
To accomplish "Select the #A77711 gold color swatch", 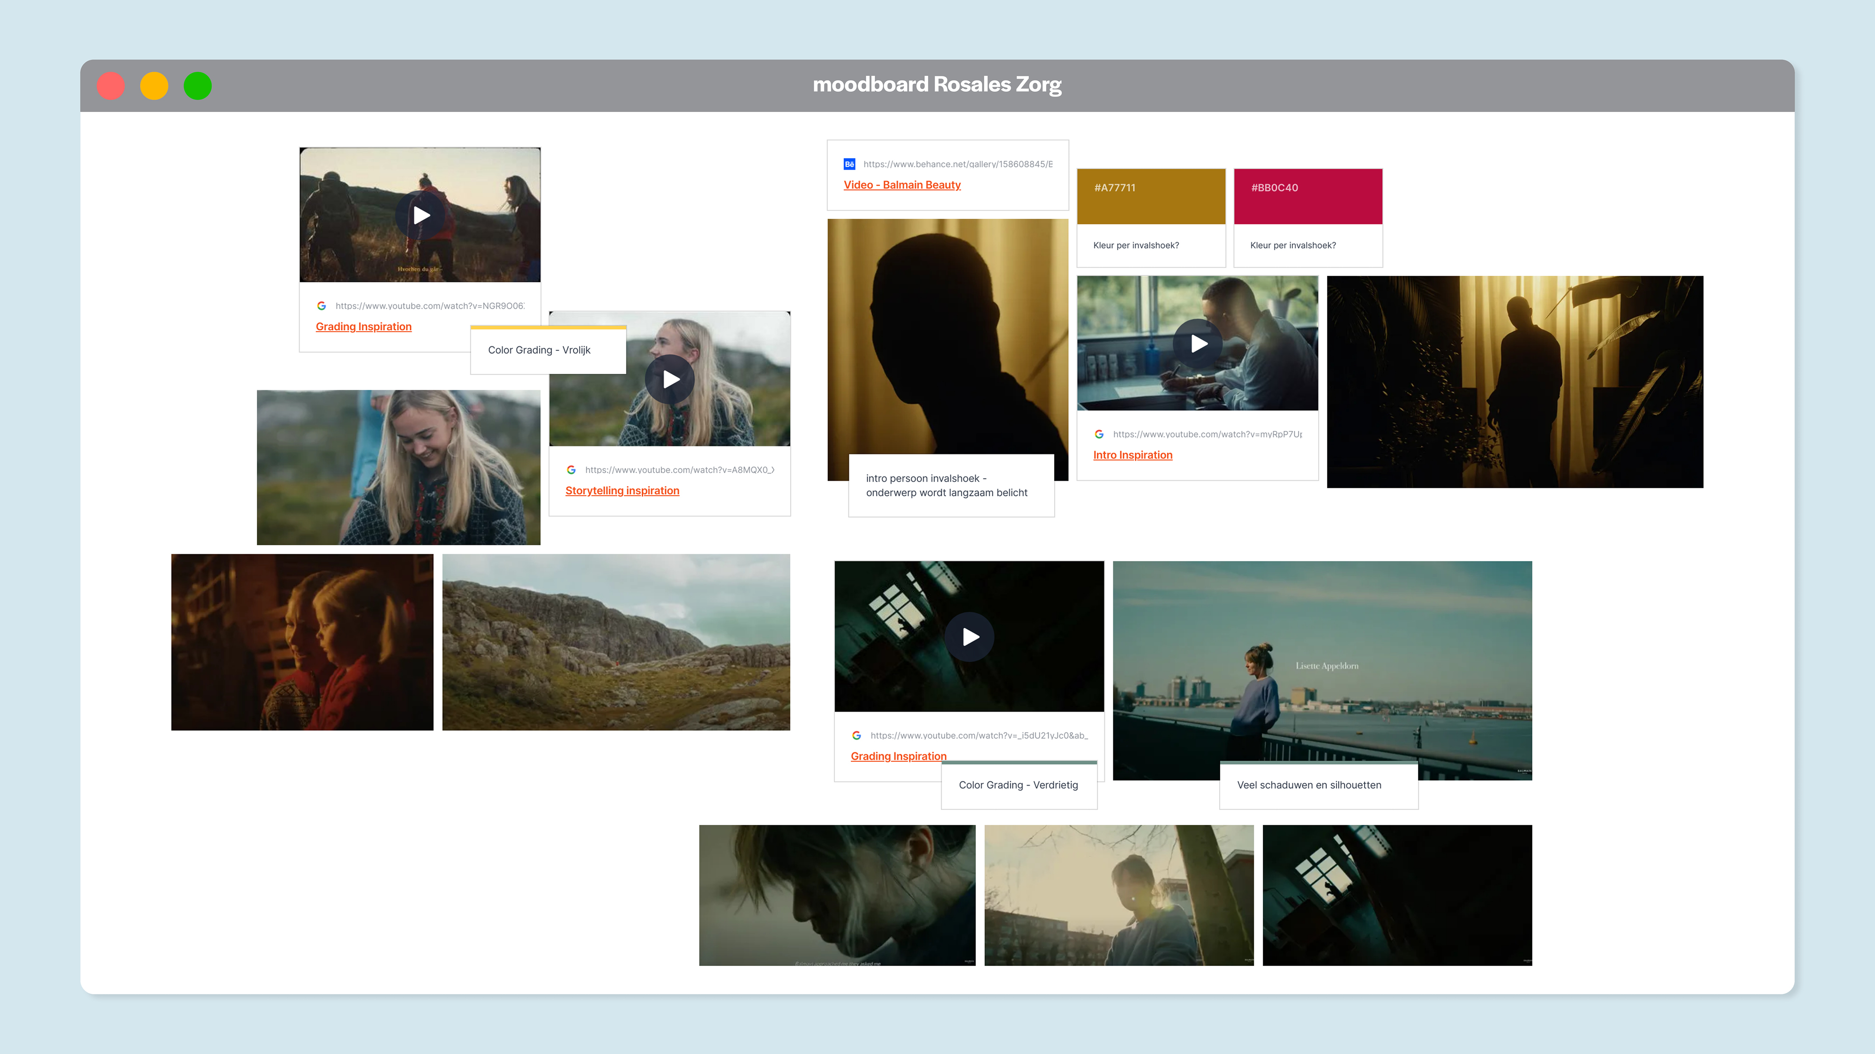I will [1151, 196].
